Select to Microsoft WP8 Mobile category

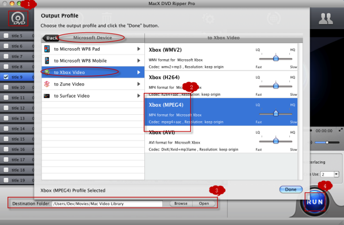point(93,61)
